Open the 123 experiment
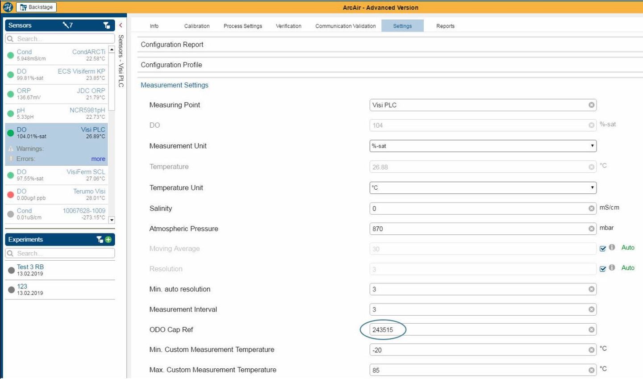The height and width of the screenshot is (379, 643). (60, 289)
